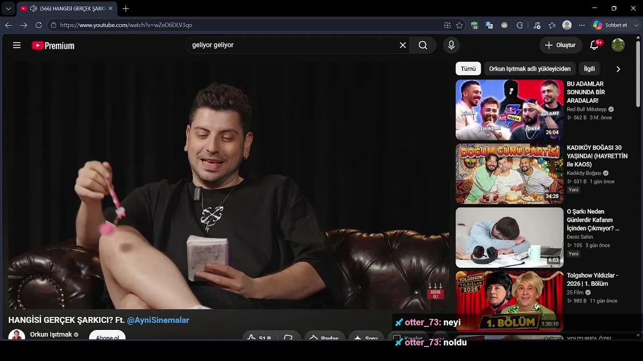Open the Doğum Günü Partisi thumbnail

pyautogui.click(x=509, y=173)
